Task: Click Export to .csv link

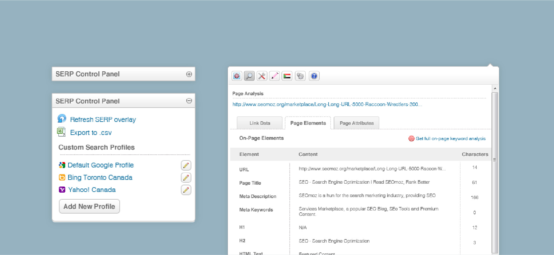Action: pos(91,133)
